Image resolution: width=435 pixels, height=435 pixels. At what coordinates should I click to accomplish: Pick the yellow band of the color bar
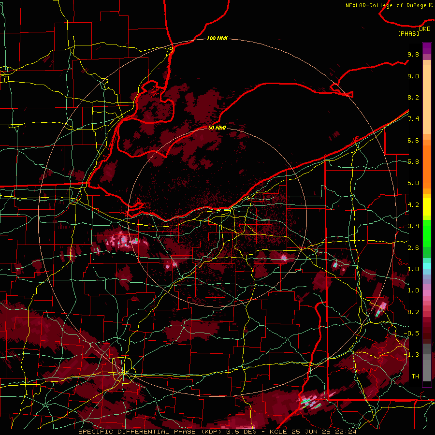coord(427,207)
